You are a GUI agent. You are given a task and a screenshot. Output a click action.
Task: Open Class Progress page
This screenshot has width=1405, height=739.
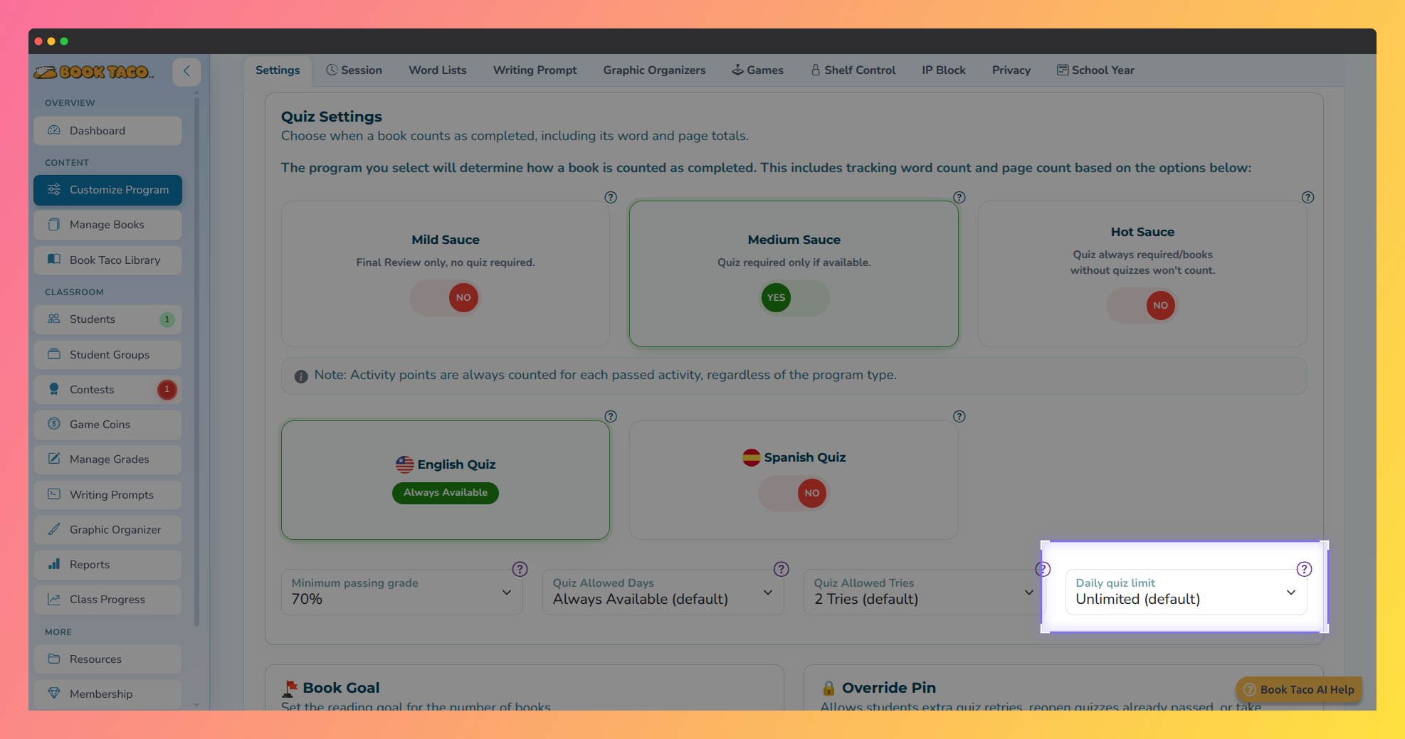(107, 600)
